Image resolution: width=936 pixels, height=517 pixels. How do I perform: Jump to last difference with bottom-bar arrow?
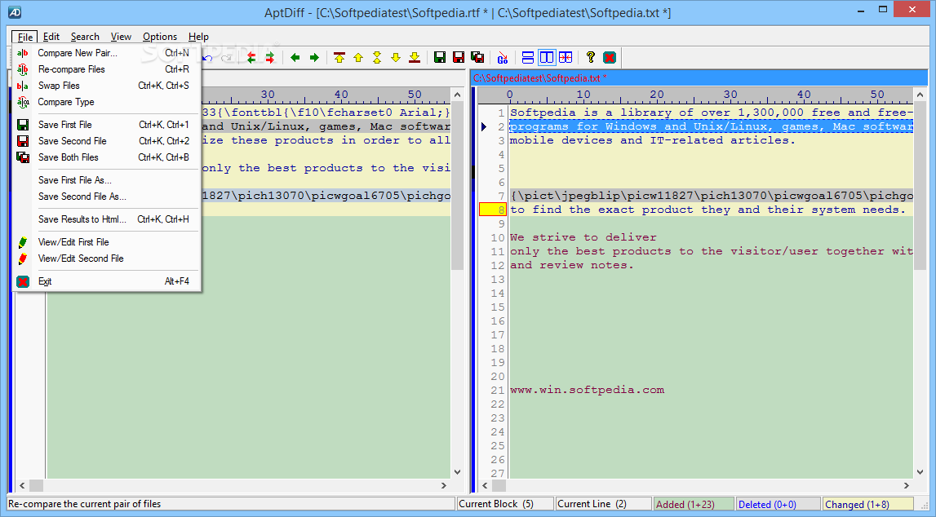415,58
